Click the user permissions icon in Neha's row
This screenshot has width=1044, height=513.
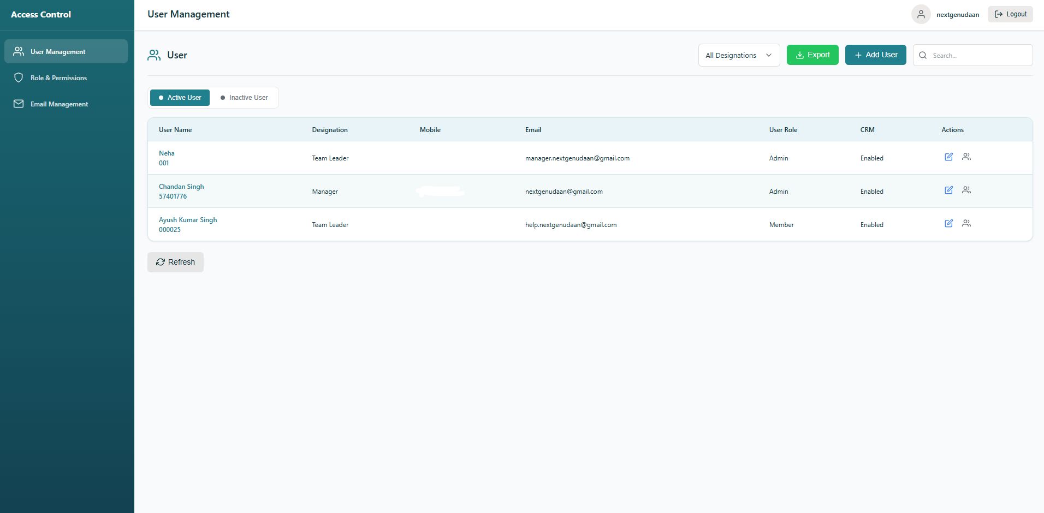click(x=966, y=157)
